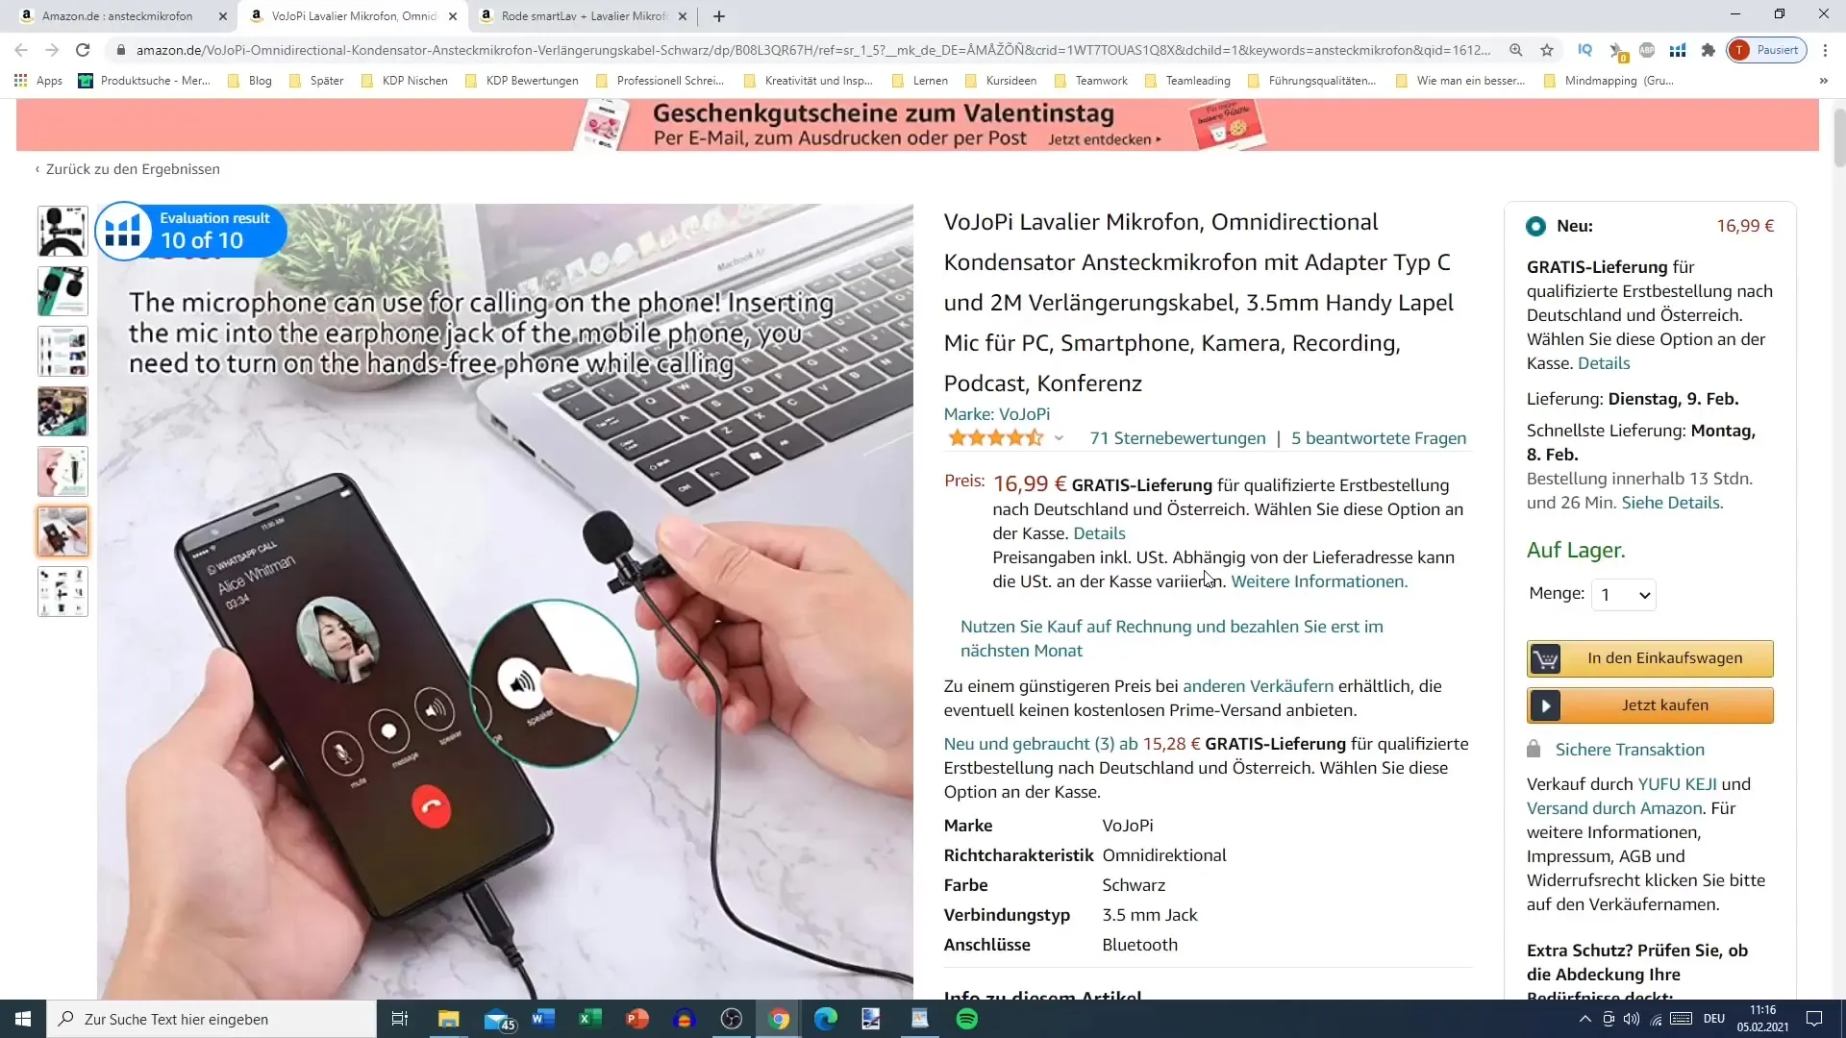
Task: Open the Pausiert profile menu
Action: [x=1767, y=50]
